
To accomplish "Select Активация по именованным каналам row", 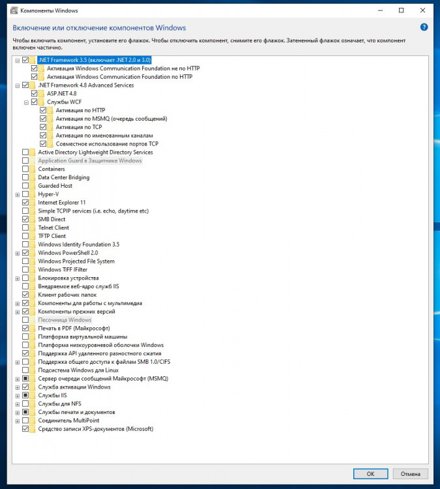I will tap(104, 136).
